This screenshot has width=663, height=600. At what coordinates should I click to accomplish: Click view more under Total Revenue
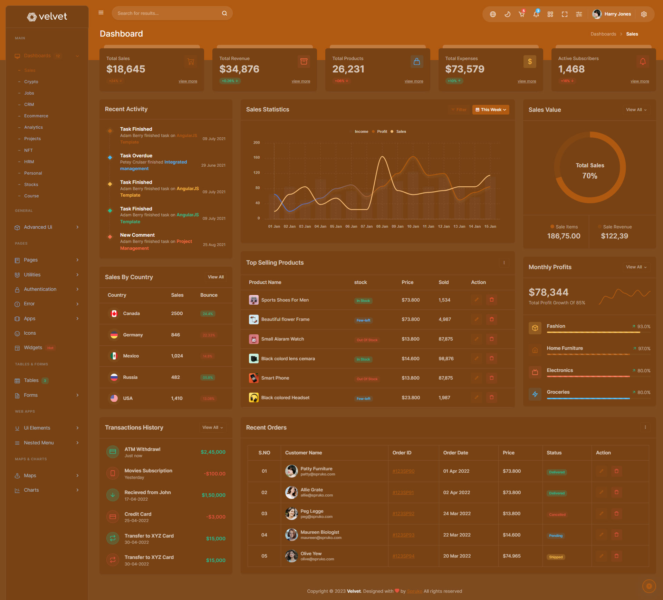pos(301,81)
